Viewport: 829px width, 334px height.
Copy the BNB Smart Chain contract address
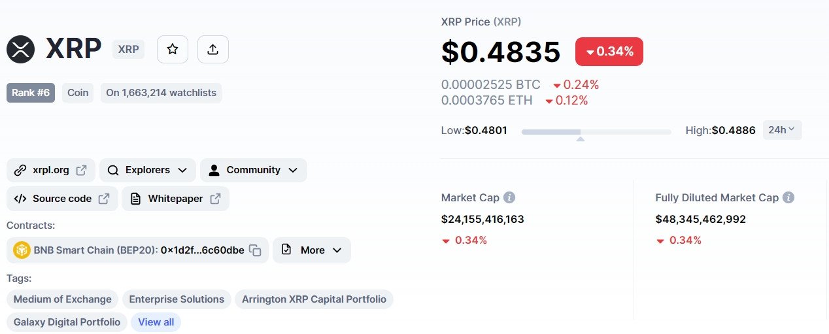256,250
